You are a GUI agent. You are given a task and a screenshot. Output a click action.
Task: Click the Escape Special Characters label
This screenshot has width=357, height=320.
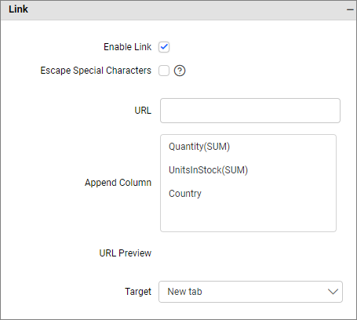(96, 71)
